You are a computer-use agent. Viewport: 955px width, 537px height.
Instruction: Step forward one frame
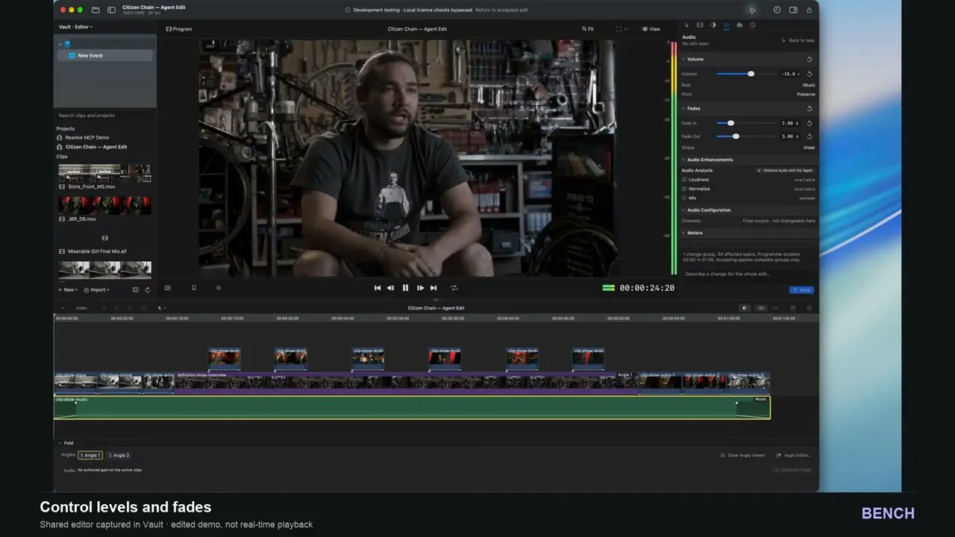(420, 288)
